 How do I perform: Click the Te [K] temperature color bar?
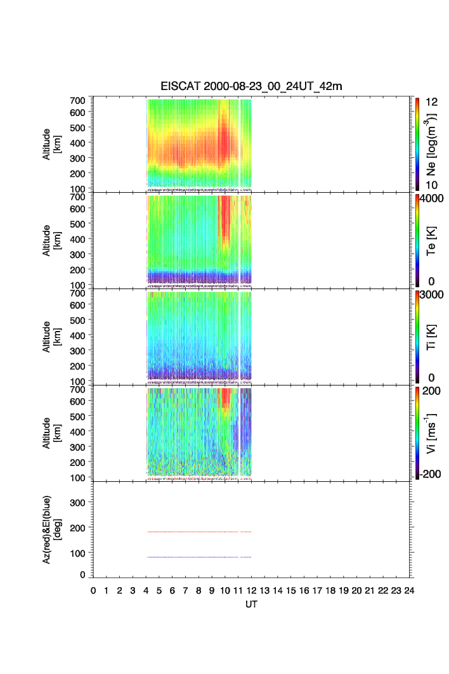point(417,240)
